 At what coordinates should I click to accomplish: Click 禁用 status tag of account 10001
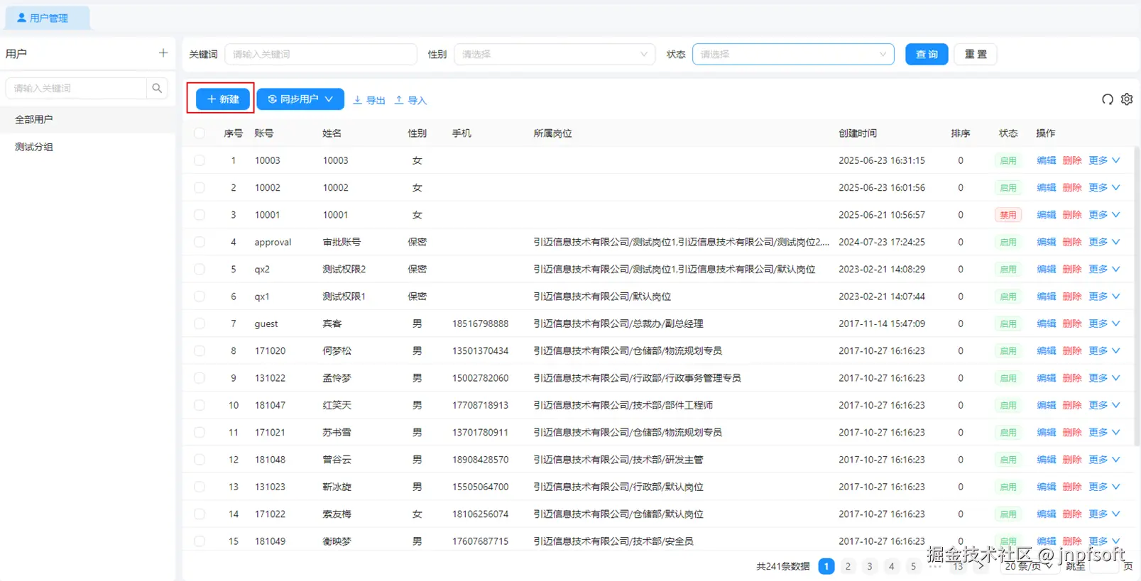tap(1008, 215)
